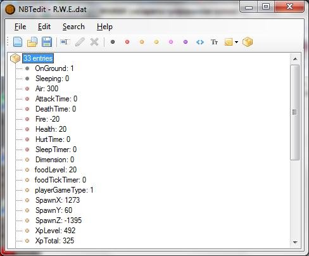Add a Compound tag with the box icon
The width and height of the screenshot is (309, 256).
point(248,42)
